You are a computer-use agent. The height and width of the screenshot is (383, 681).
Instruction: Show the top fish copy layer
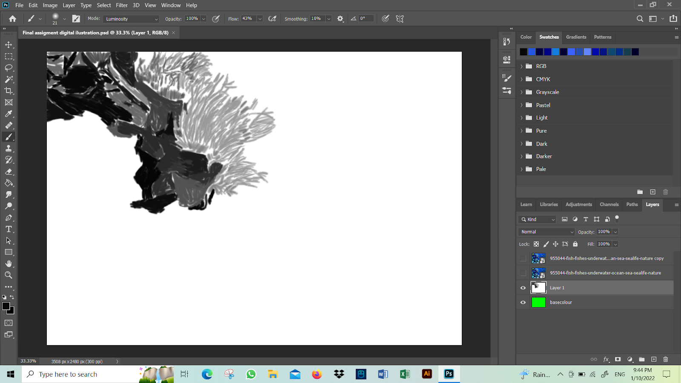(523, 258)
